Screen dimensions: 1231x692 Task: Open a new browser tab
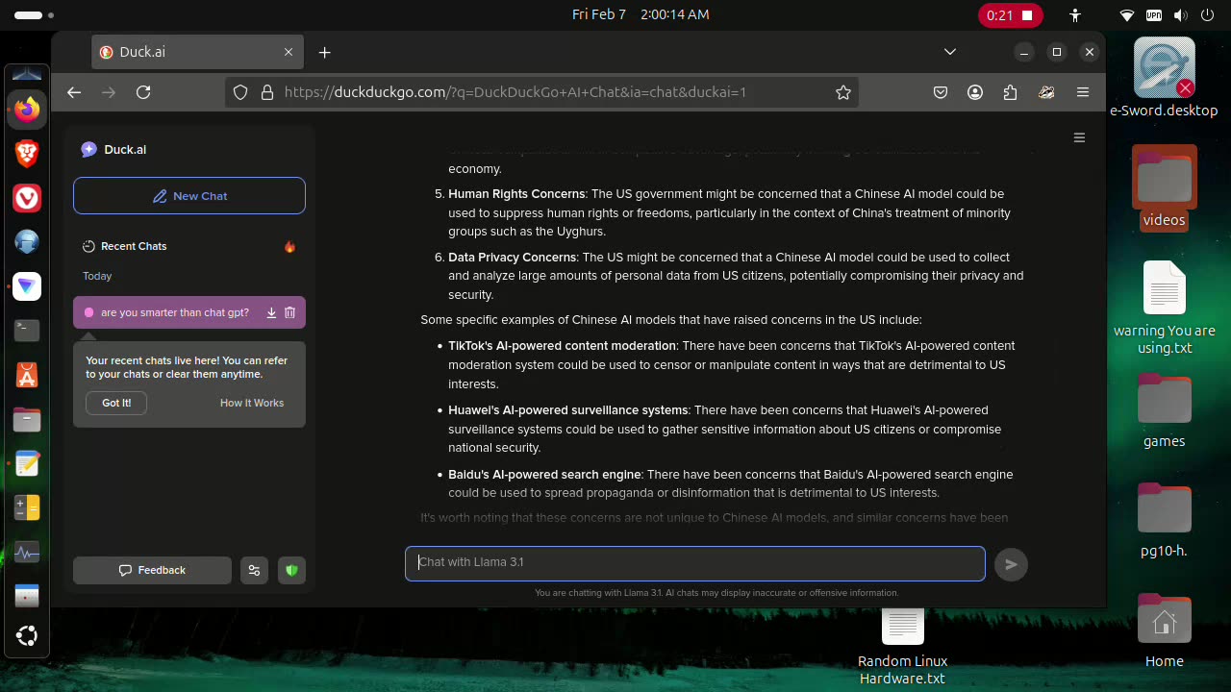(x=324, y=52)
